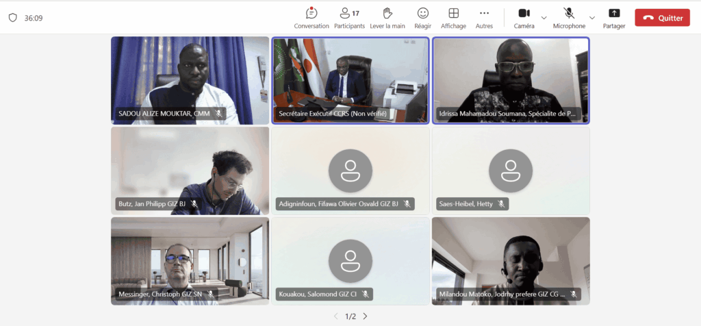Expand the Microphone options dropdown arrow

592,18
